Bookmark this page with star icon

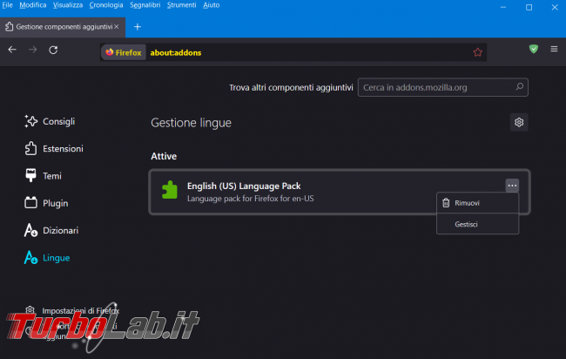tap(477, 52)
